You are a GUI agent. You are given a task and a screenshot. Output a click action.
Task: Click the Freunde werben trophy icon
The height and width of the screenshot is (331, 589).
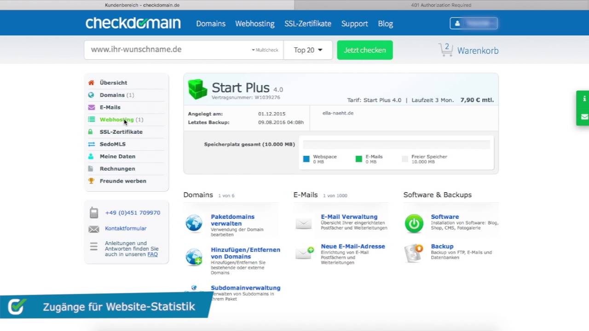91,181
